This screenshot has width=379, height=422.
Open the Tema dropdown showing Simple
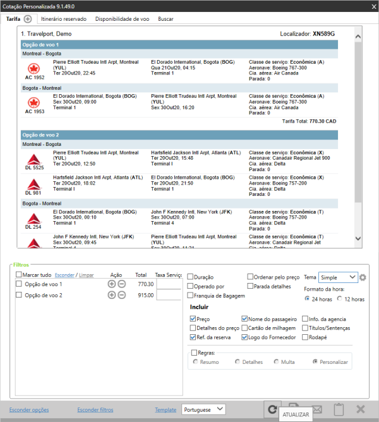338,277
